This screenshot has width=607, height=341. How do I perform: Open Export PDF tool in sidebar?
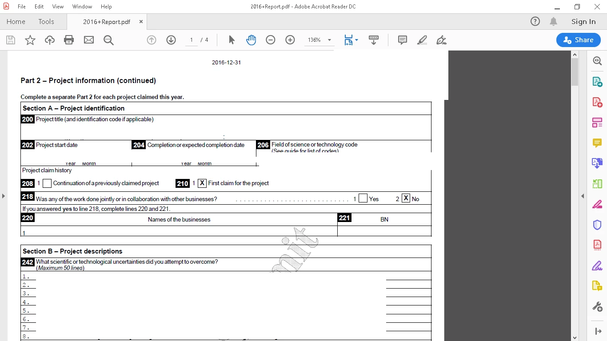tap(597, 82)
